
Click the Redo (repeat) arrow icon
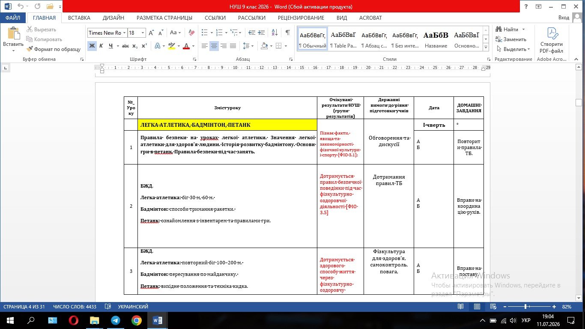tap(37, 6)
